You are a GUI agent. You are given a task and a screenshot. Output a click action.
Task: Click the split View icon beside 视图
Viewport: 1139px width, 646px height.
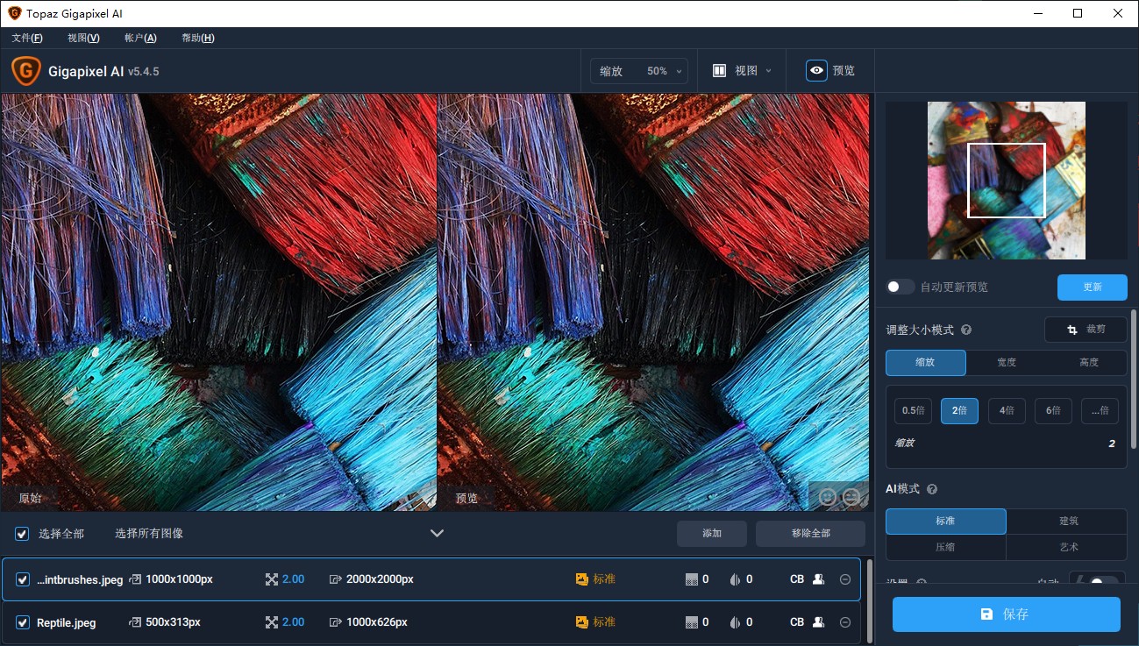pyautogui.click(x=718, y=70)
